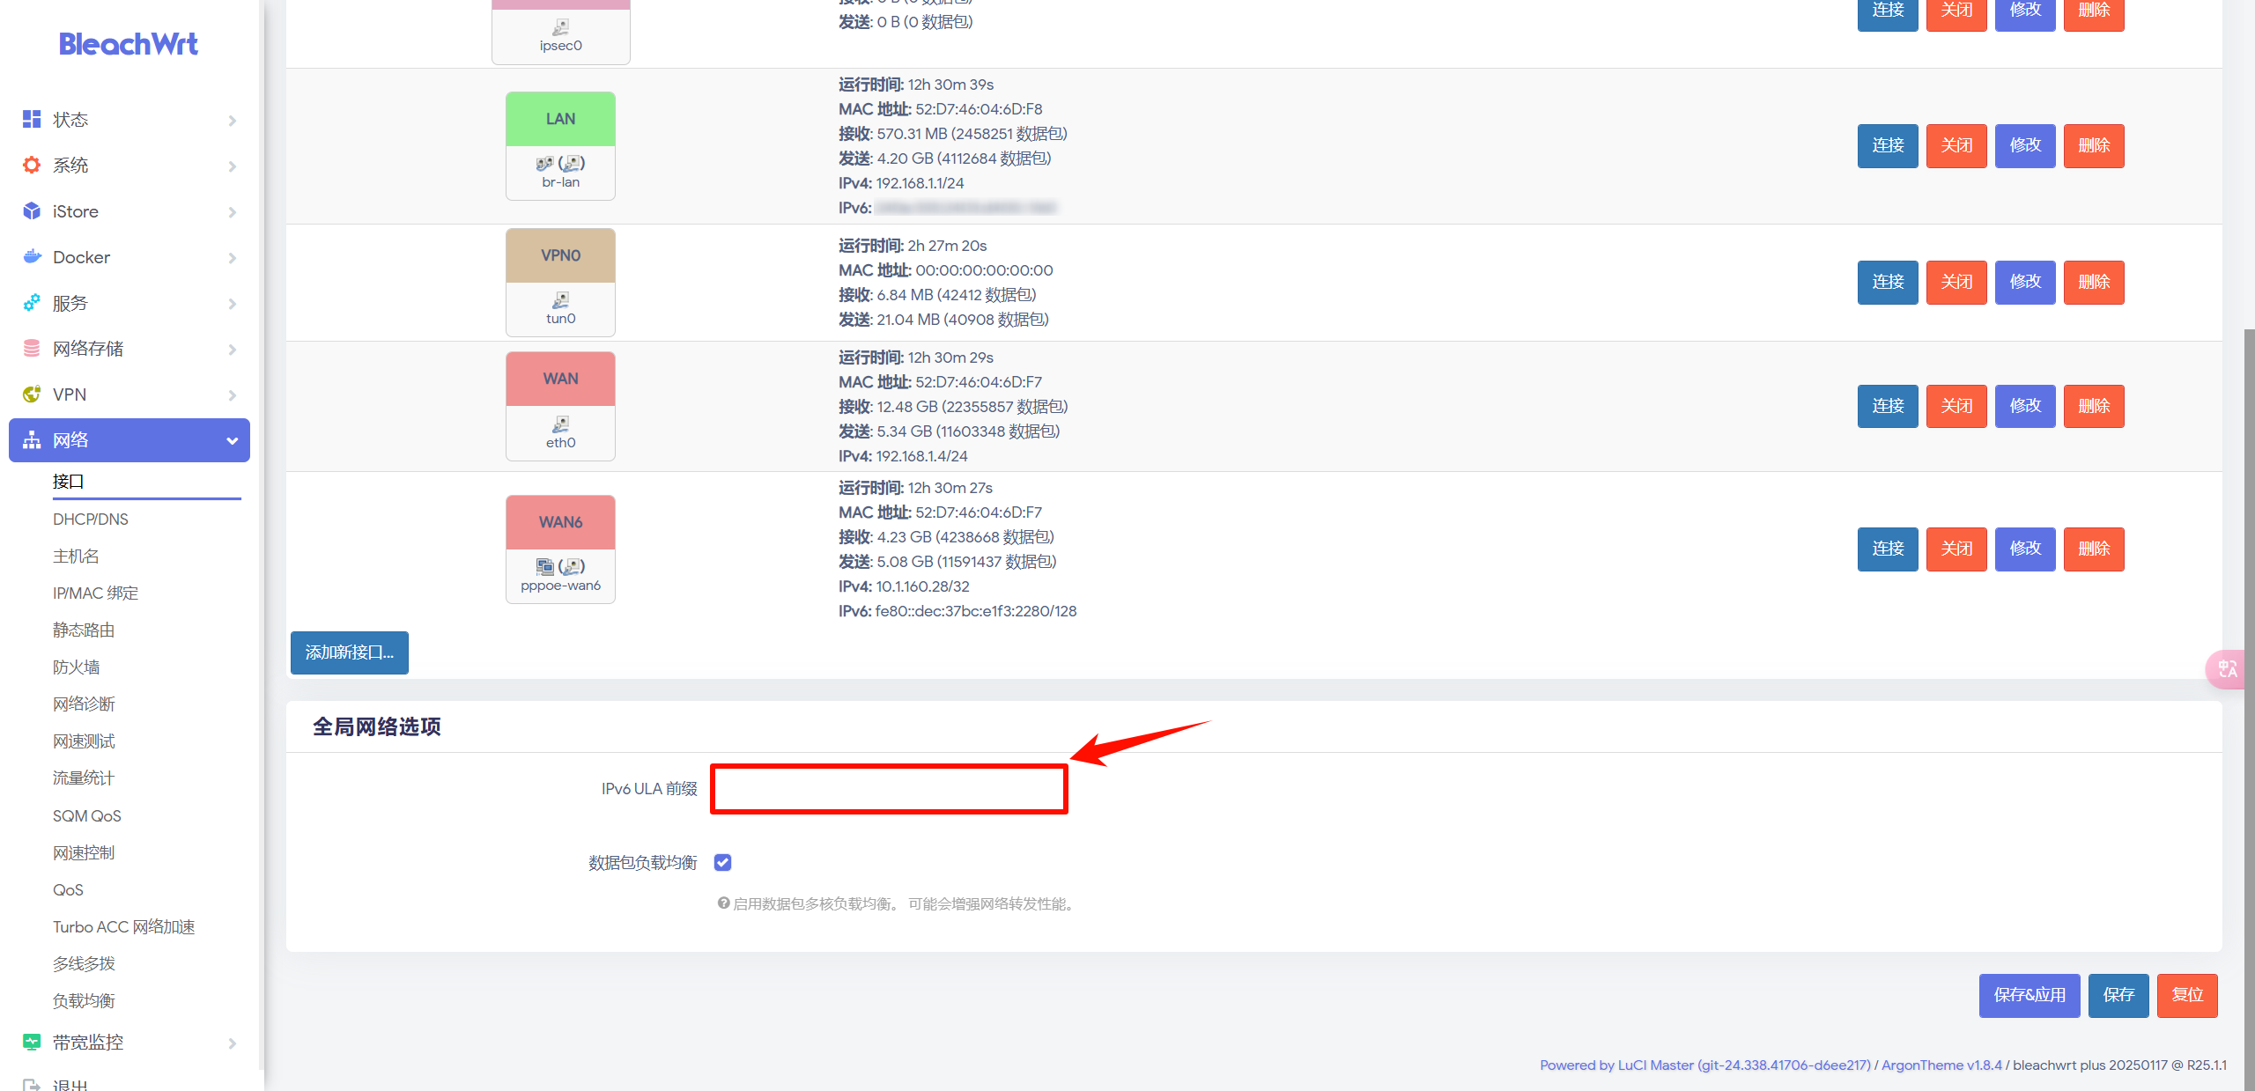Click the translate floating icon at right edge
The image size is (2255, 1091).
2228,668
